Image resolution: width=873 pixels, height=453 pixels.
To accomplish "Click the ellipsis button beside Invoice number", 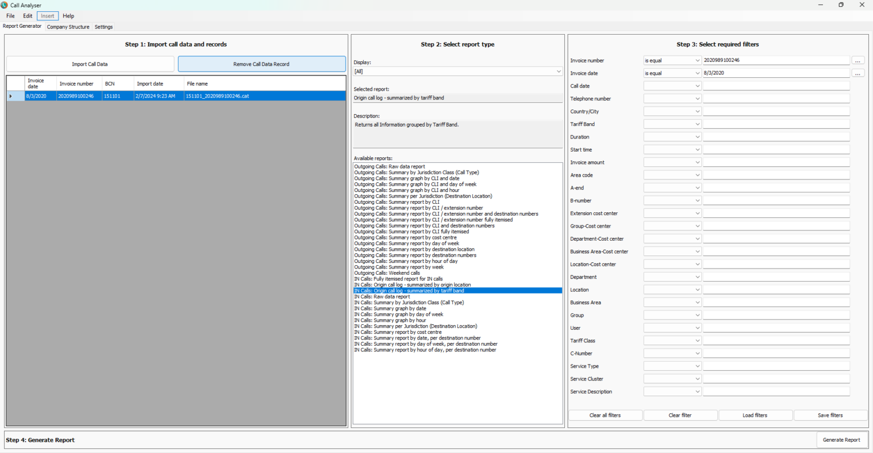I will coord(858,60).
